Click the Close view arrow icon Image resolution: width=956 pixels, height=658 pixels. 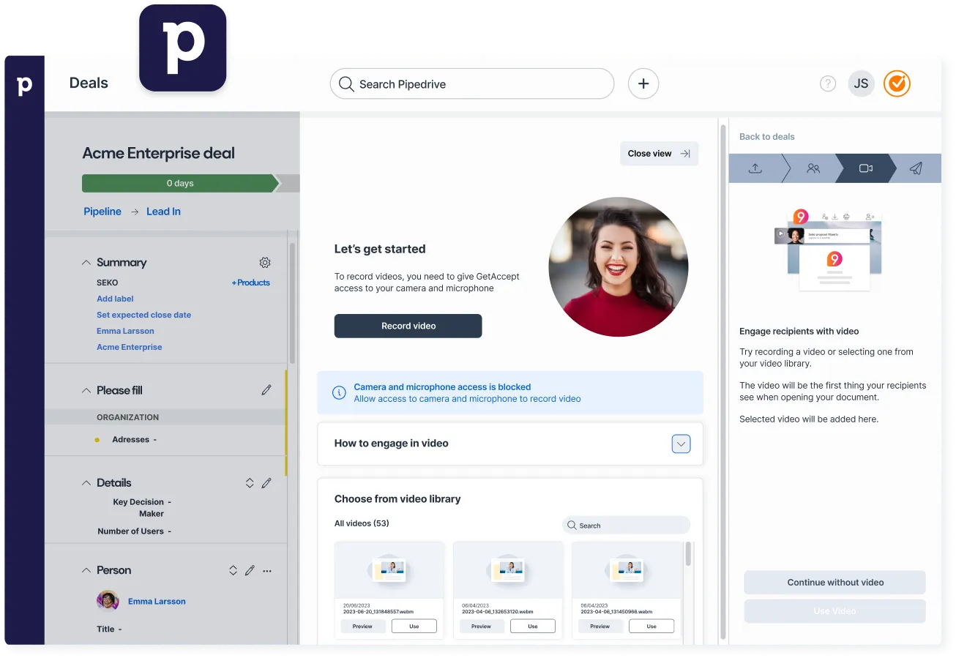point(685,154)
